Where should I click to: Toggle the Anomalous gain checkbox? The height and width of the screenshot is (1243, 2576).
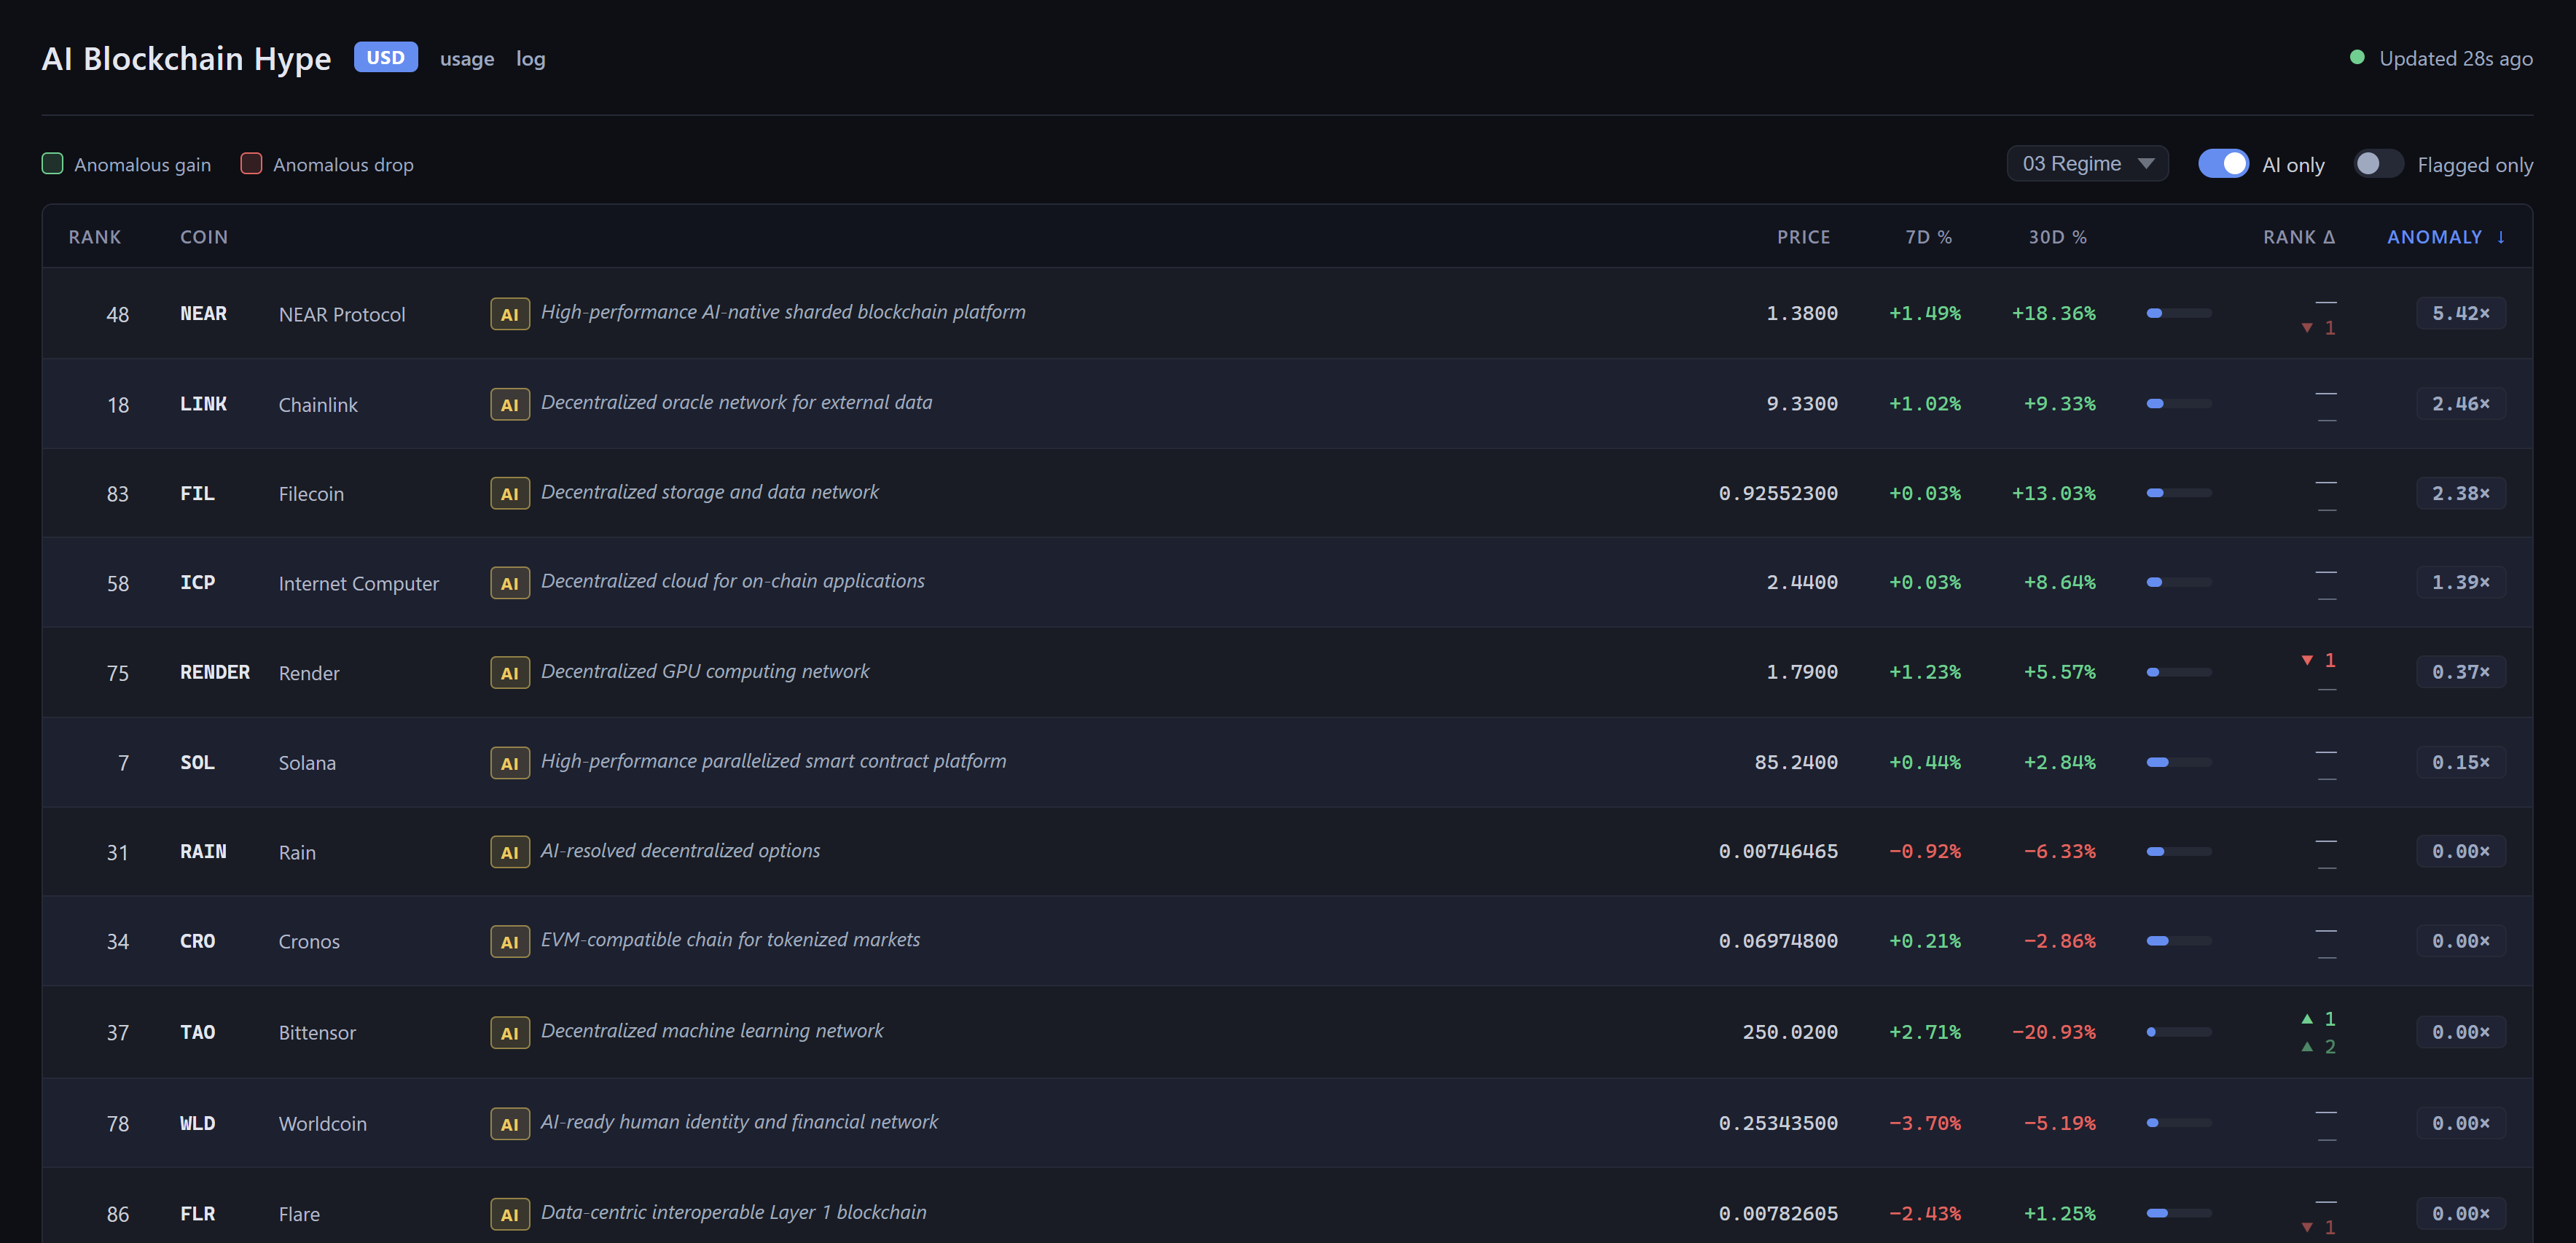pyautogui.click(x=53, y=163)
